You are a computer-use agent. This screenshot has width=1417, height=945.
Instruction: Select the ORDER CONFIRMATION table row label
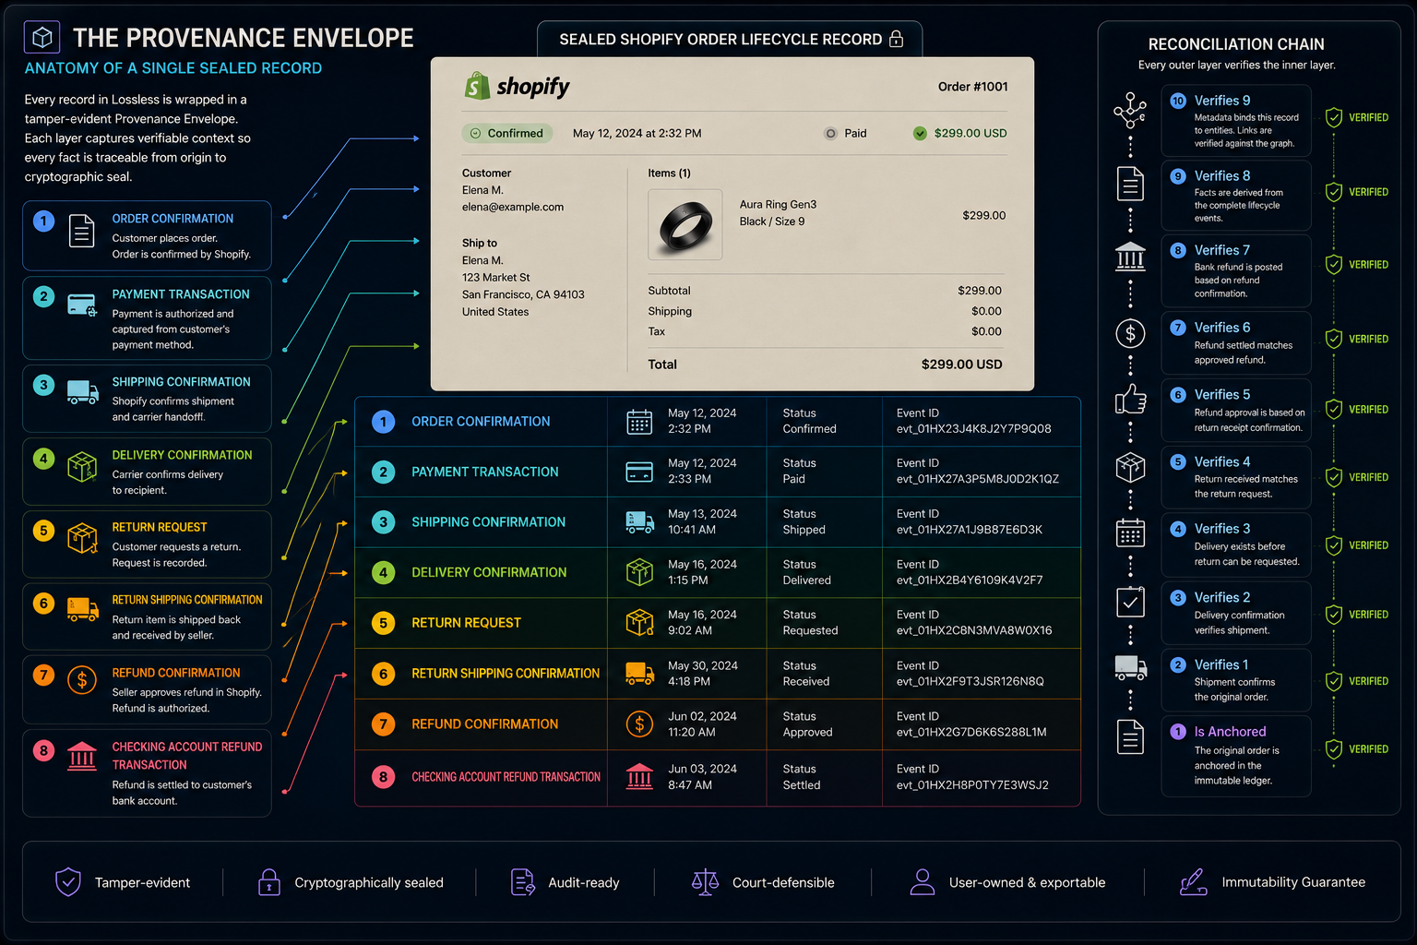pyautogui.click(x=481, y=422)
